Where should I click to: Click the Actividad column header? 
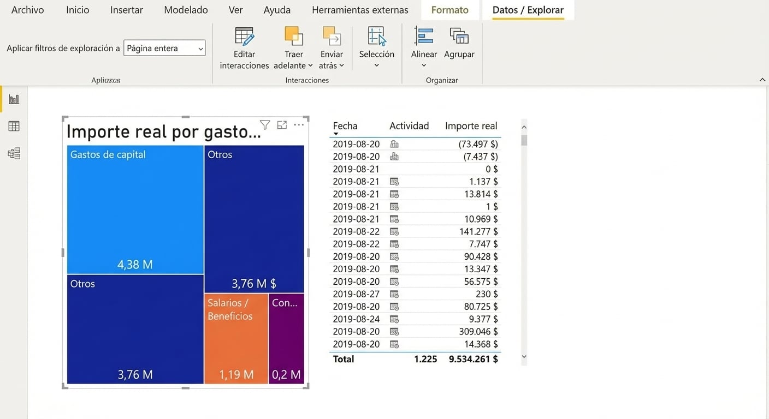(x=409, y=125)
